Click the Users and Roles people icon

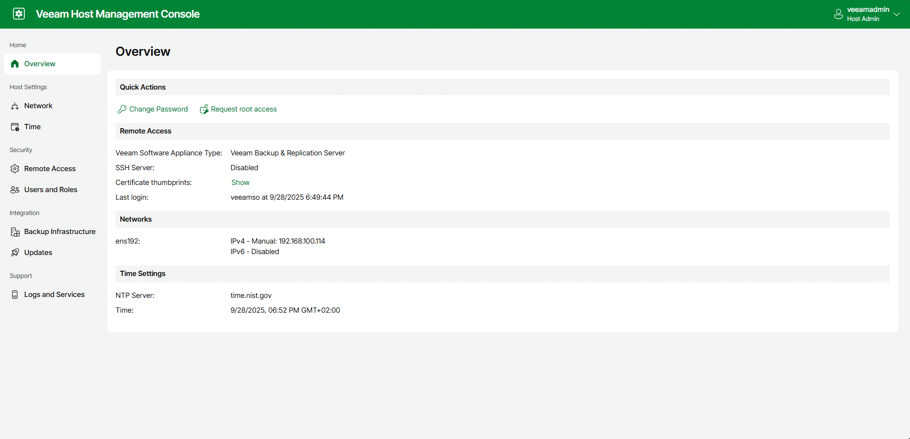click(x=15, y=190)
